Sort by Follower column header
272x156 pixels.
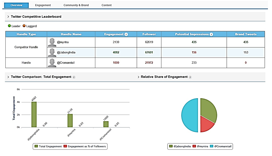(149, 34)
